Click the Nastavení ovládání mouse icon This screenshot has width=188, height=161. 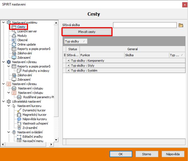pyautogui.click(x=14, y=132)
